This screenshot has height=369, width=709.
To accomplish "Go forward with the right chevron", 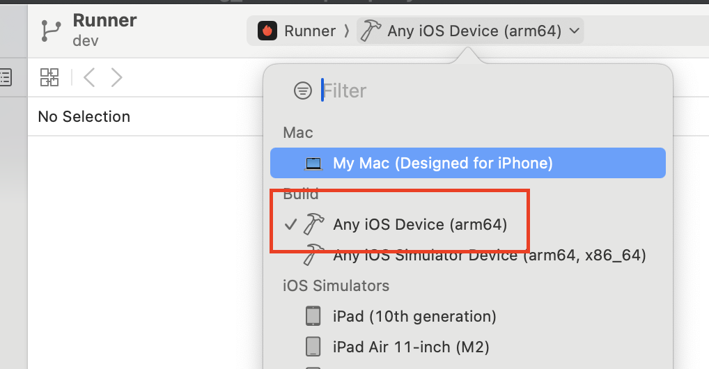I will coord(117,77).
